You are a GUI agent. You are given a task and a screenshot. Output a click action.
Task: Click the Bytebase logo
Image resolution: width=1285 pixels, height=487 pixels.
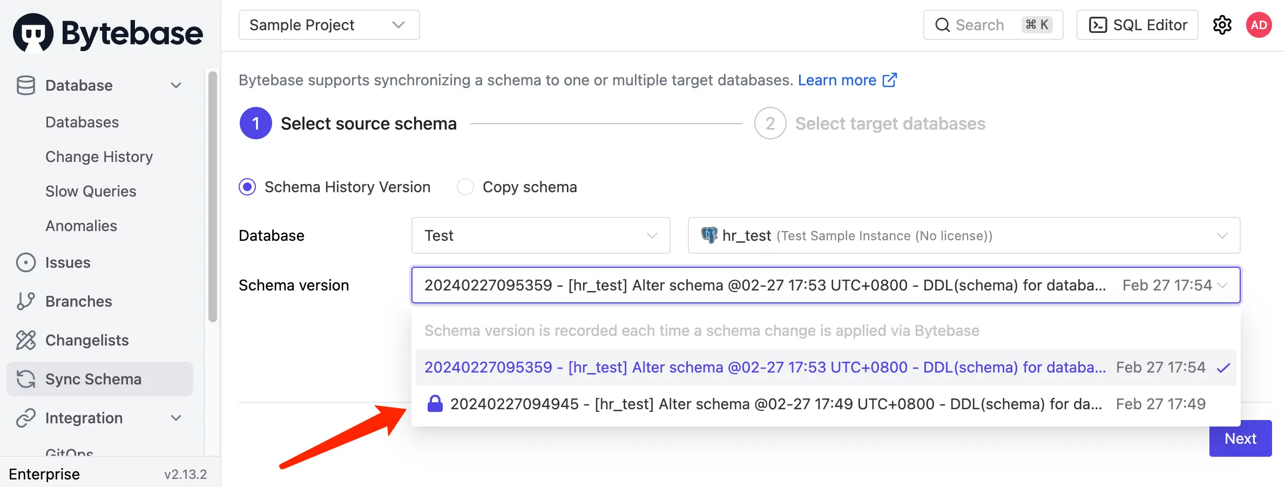107,32
